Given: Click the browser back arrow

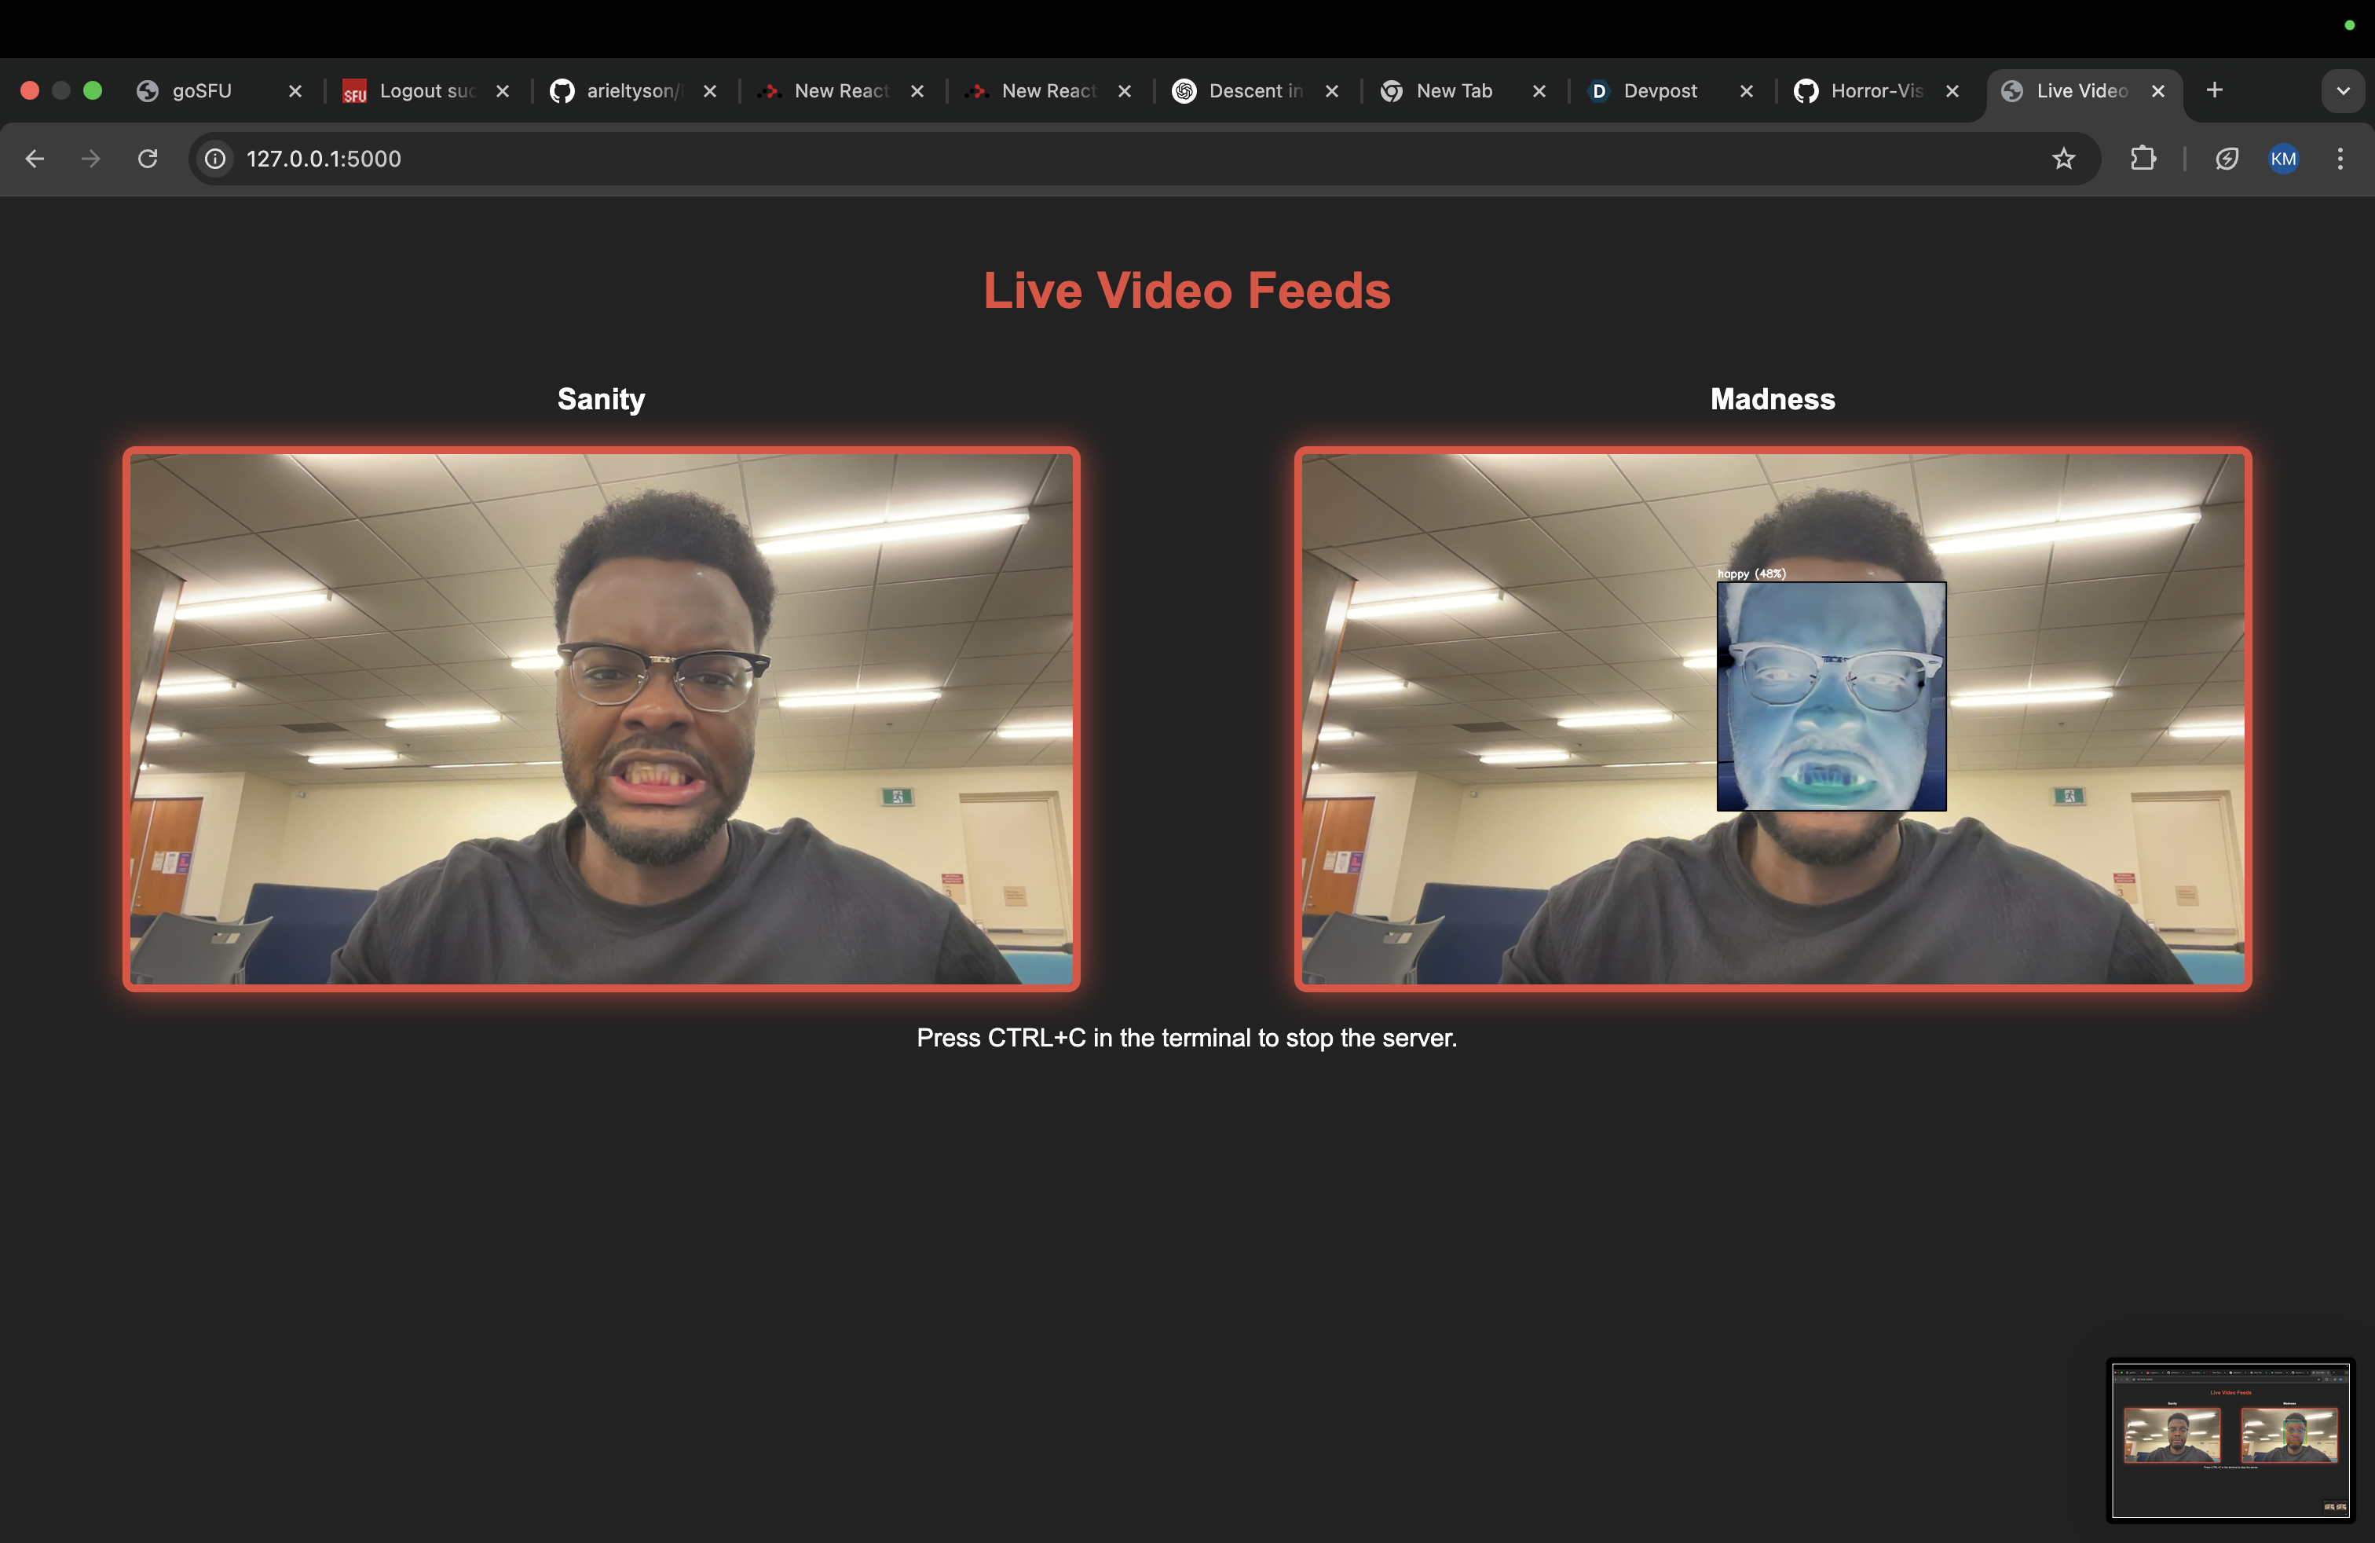Looking at the screenshot, I should 35,159.
